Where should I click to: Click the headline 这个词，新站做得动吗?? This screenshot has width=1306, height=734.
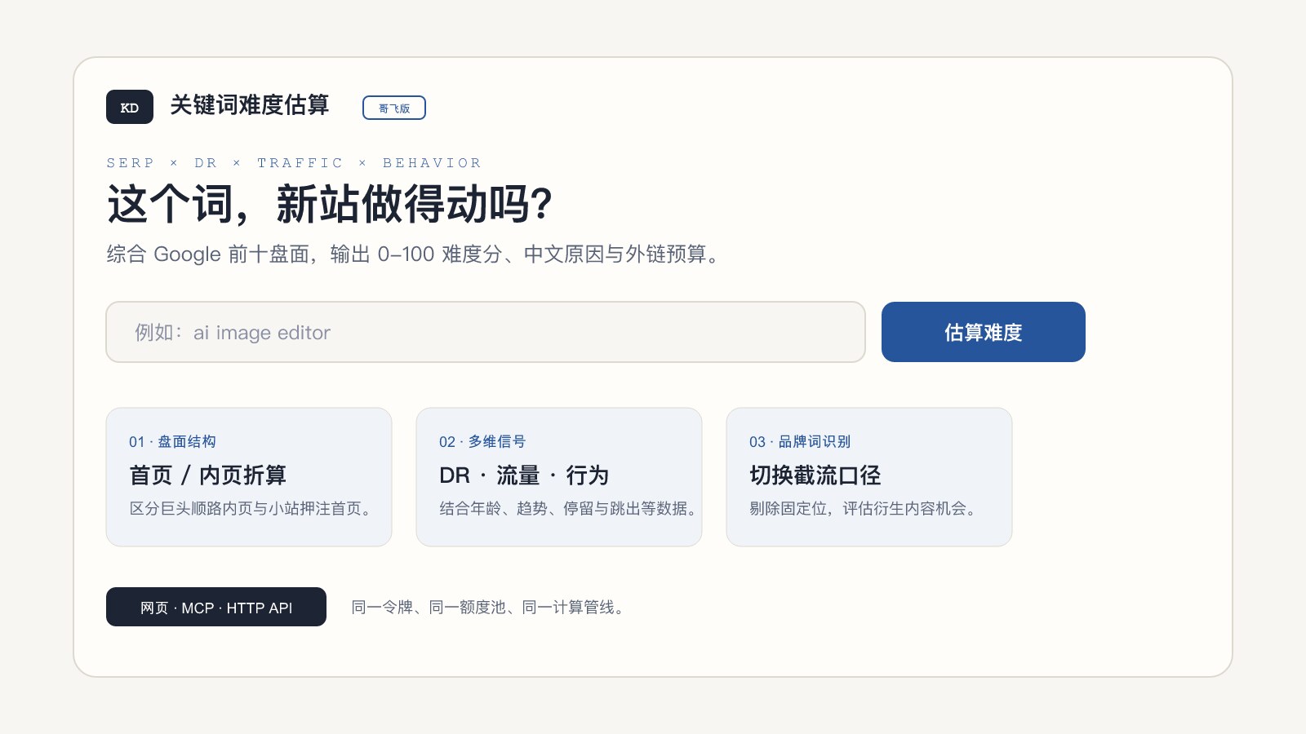330,204
